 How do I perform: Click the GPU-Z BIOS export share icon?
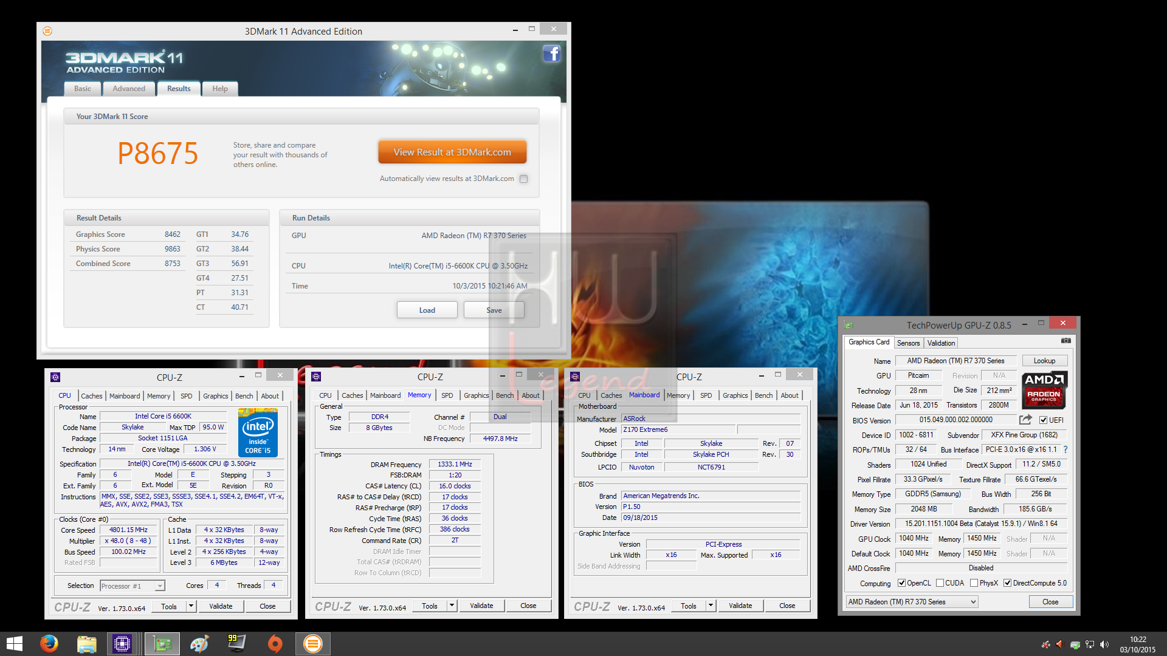(x=1026, y=420)
